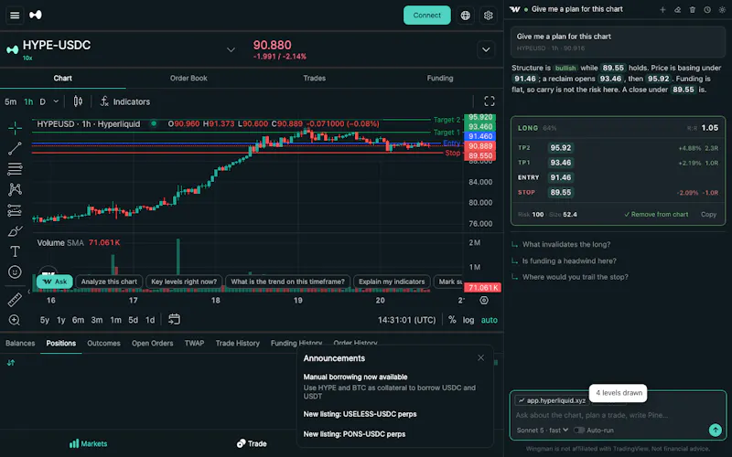732x457 pixels.
Task: Open the Open Orders tab
Action: (152, 344)
